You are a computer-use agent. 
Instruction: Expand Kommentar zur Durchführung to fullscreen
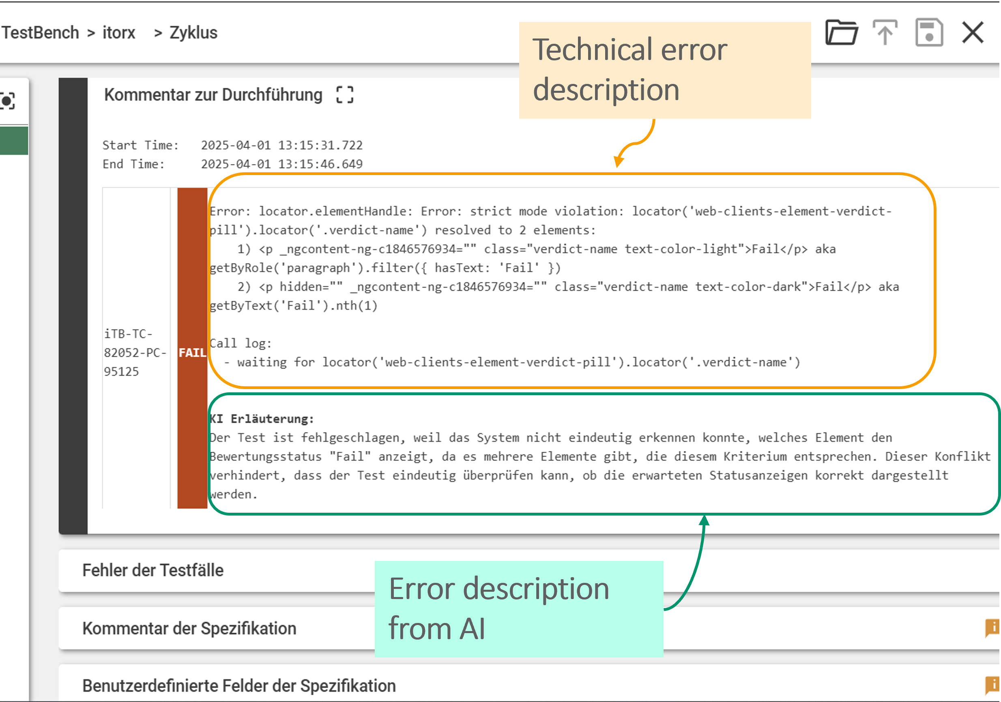(x=345, y=94)
